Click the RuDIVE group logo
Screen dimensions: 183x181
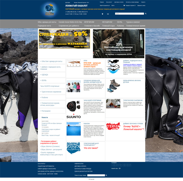(x=113, y=126)
